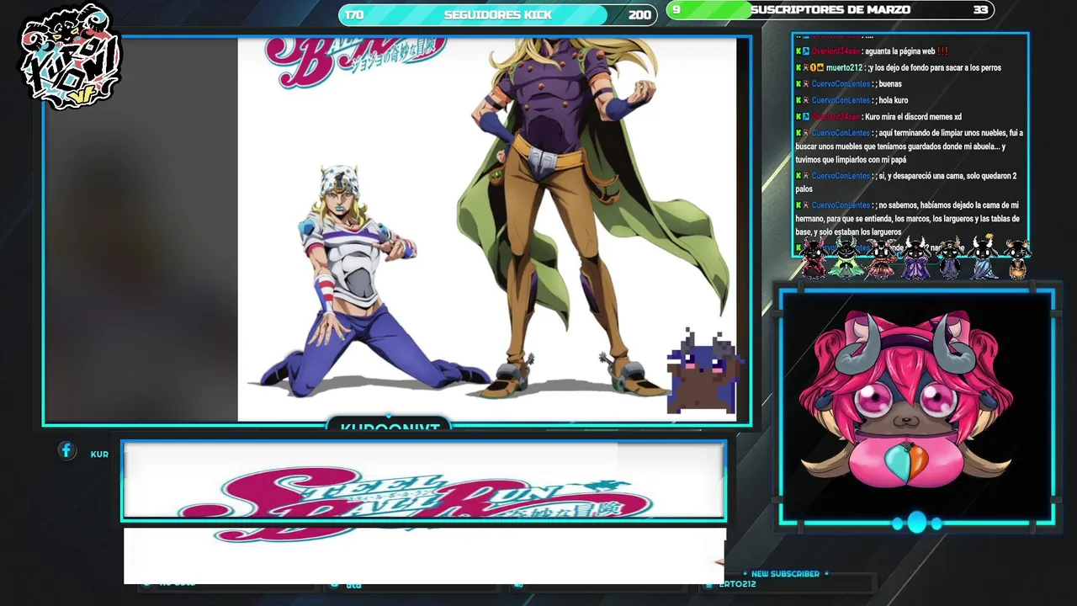The image size is (1077, 606).
Task: Click the KUROONIVT name tag under the screen
Action: tap(390, 426)
